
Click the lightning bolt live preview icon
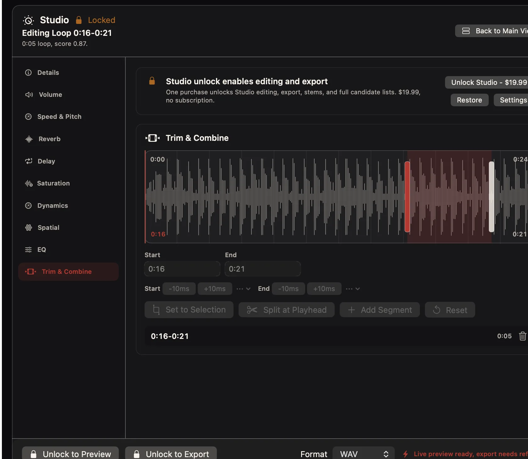405,454
